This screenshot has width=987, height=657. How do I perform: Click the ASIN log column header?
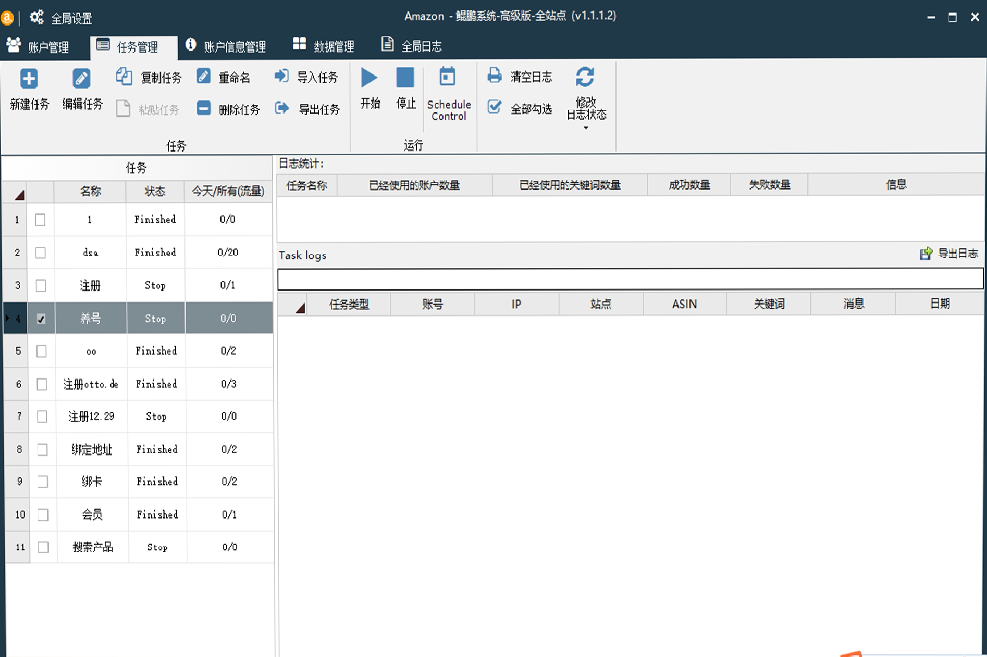tap(684, 304)
